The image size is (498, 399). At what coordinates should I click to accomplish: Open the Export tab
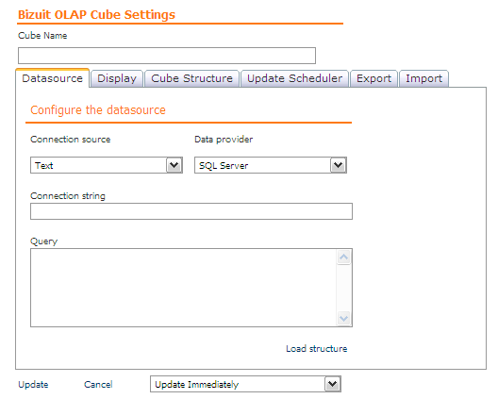(x=373, y=78)
